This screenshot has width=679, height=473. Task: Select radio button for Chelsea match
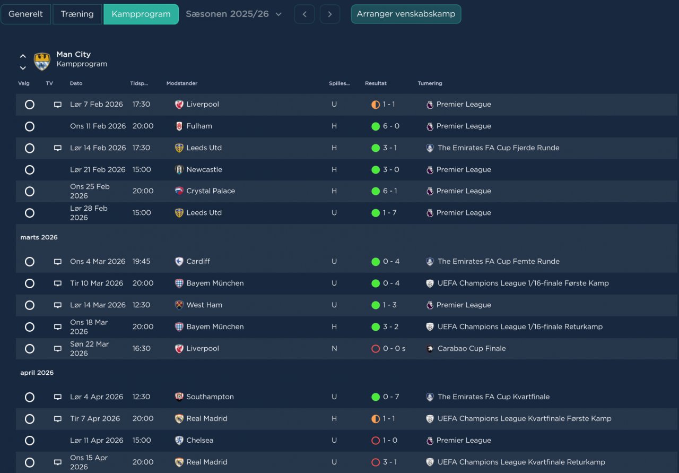(x=30, y=441)
